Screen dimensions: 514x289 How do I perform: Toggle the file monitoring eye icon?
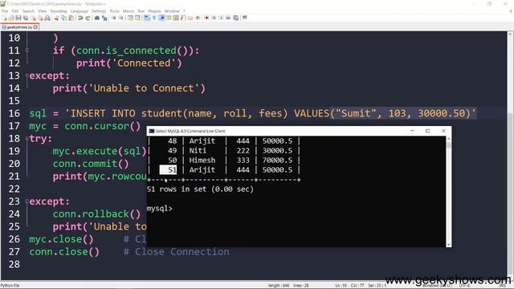coord(198,18)
